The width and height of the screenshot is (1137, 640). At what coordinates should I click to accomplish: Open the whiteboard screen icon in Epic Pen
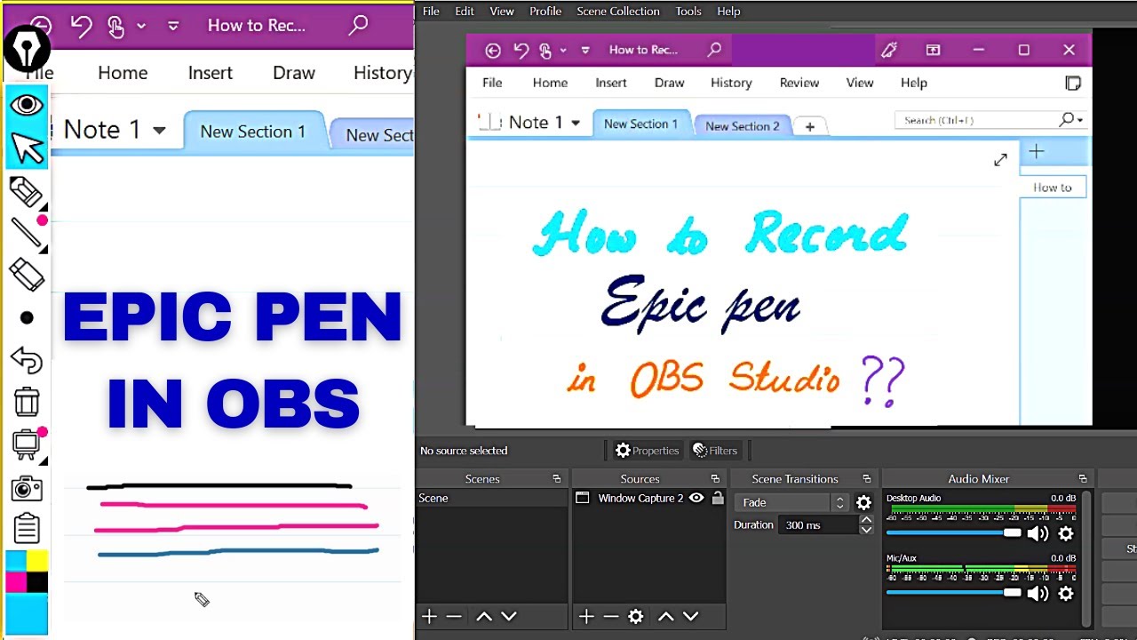[x=27, y=444]
